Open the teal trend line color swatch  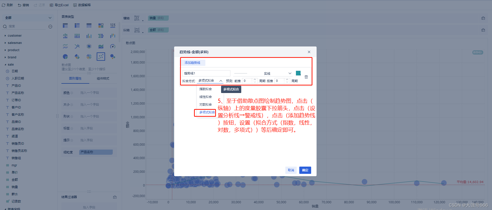[298, 73]
